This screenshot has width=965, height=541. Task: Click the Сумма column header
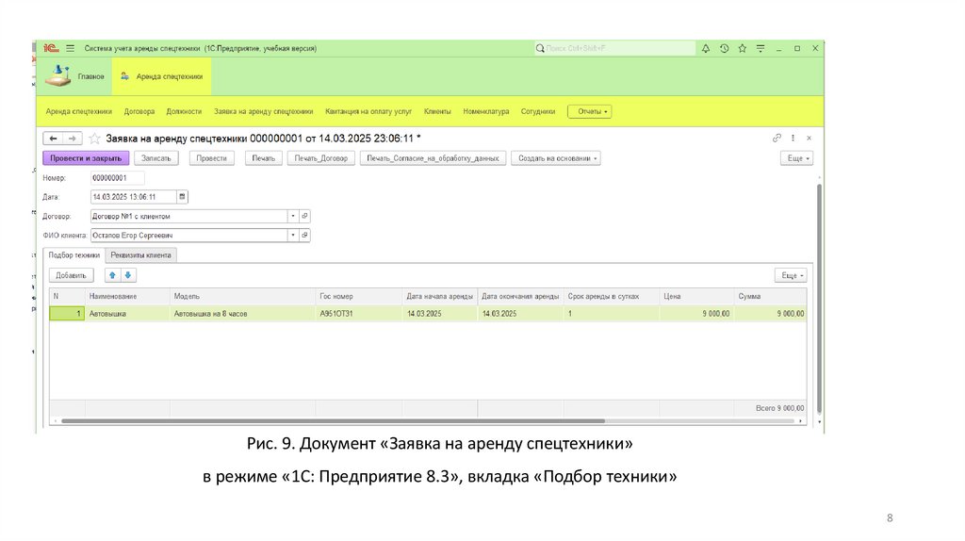click(771, 296)
